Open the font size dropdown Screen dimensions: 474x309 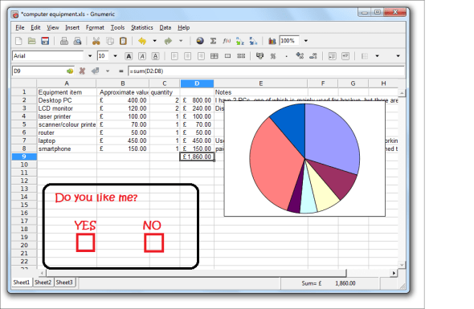(115, 56)
